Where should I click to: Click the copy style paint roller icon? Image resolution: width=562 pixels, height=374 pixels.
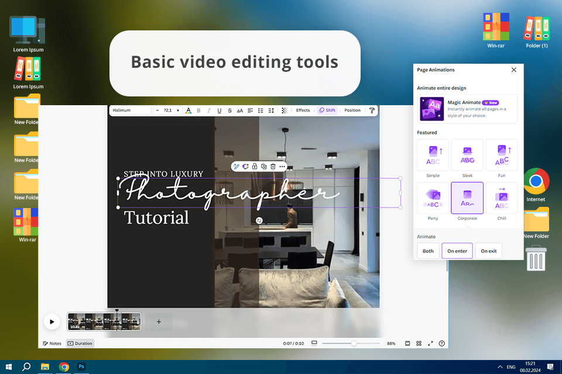[x=372, y=110]
